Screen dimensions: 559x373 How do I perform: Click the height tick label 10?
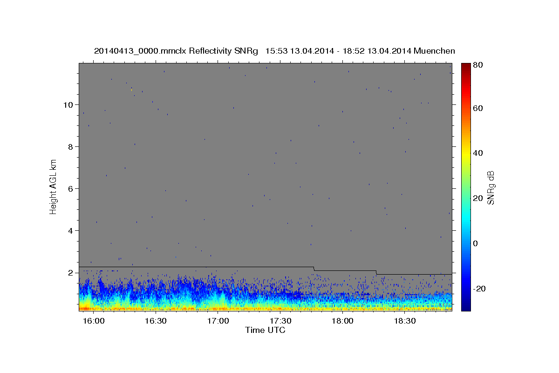tap(68, 105)
